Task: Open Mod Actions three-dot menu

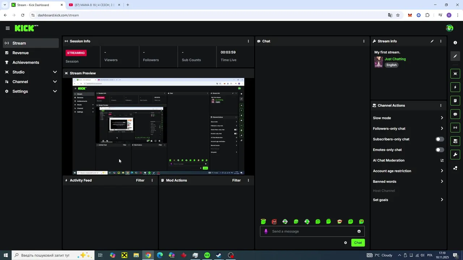Action: click(248, 180)
